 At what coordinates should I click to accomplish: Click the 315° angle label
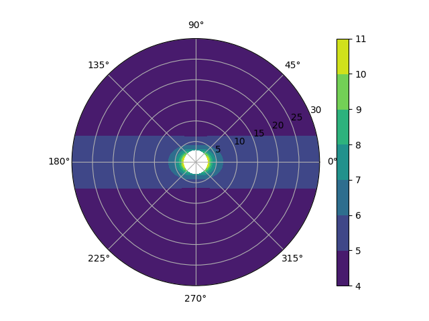pyautogui.click(x=292, y=258)
